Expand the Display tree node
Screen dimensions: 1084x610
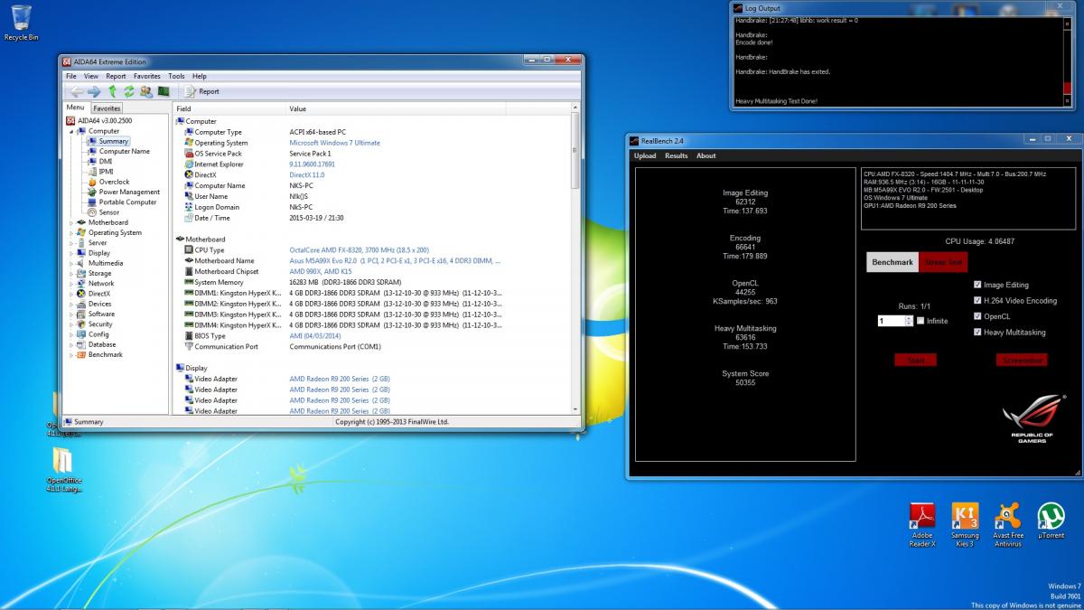[x=71, y=253]
